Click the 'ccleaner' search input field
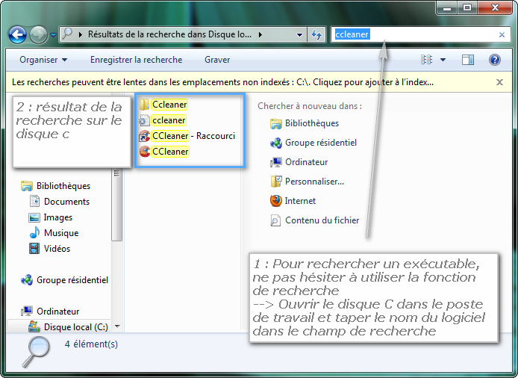 click(x=413, y=34)
